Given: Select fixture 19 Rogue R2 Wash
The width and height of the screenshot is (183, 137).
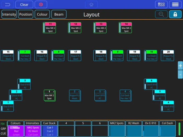Looking at the screenshot, I should [134, 56].
